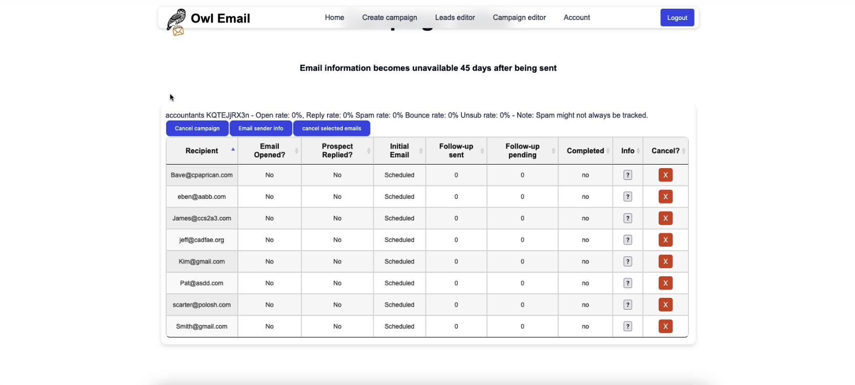Sort by Prospect Replied? column
855x385 pixels.
[337, 151]
